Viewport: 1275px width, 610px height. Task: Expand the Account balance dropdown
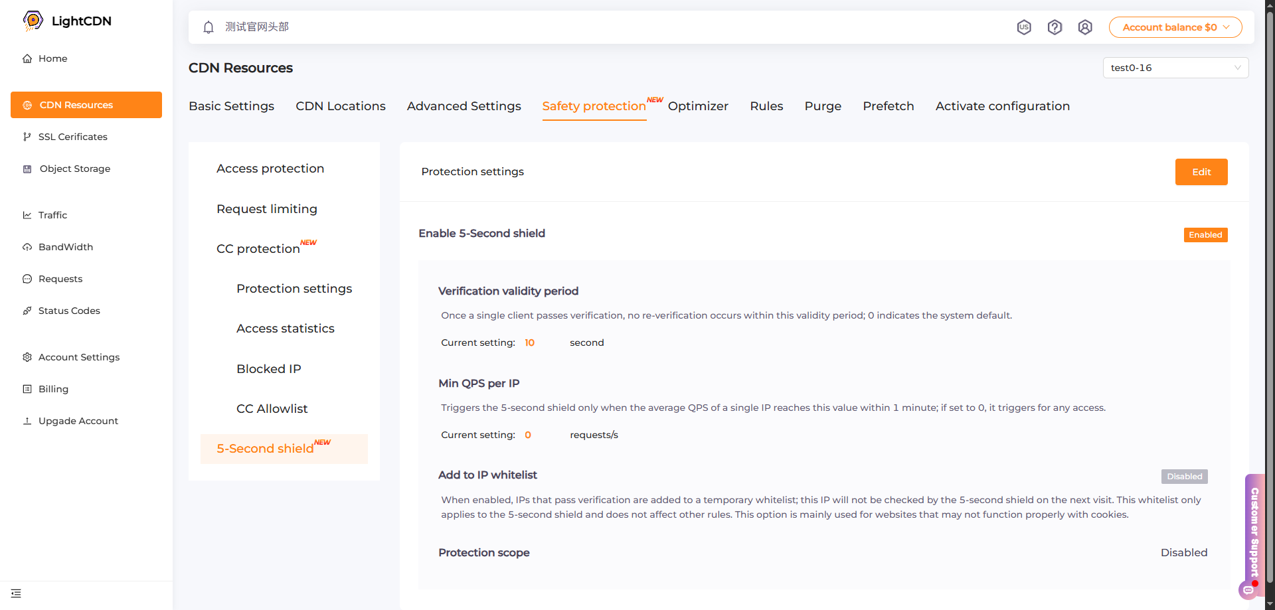1175,27
